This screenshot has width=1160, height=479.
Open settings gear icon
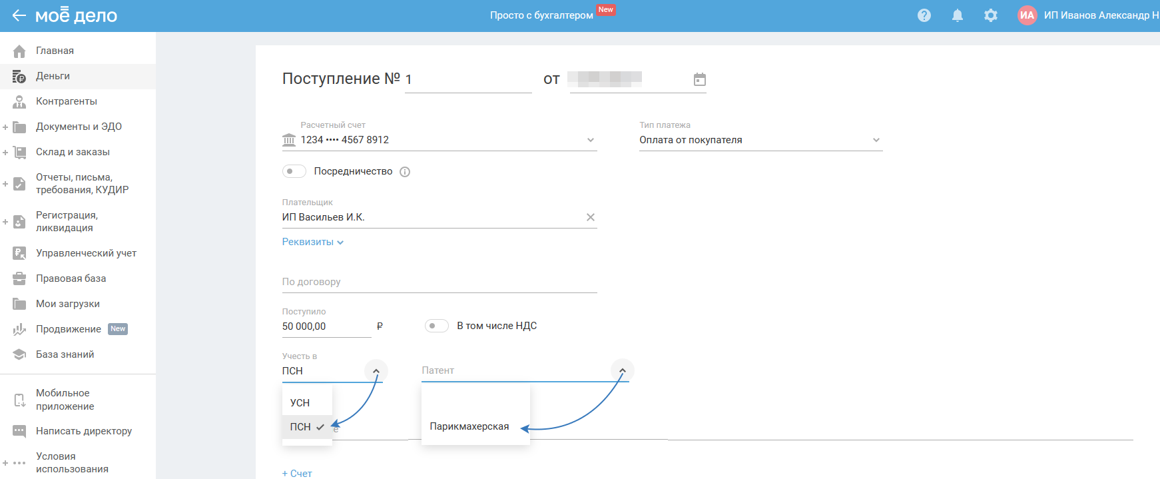(990, 15)
